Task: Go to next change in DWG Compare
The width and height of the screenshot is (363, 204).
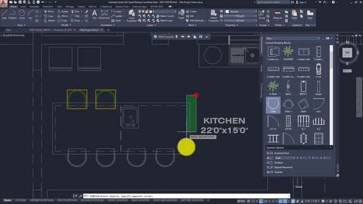Action: 189,37
